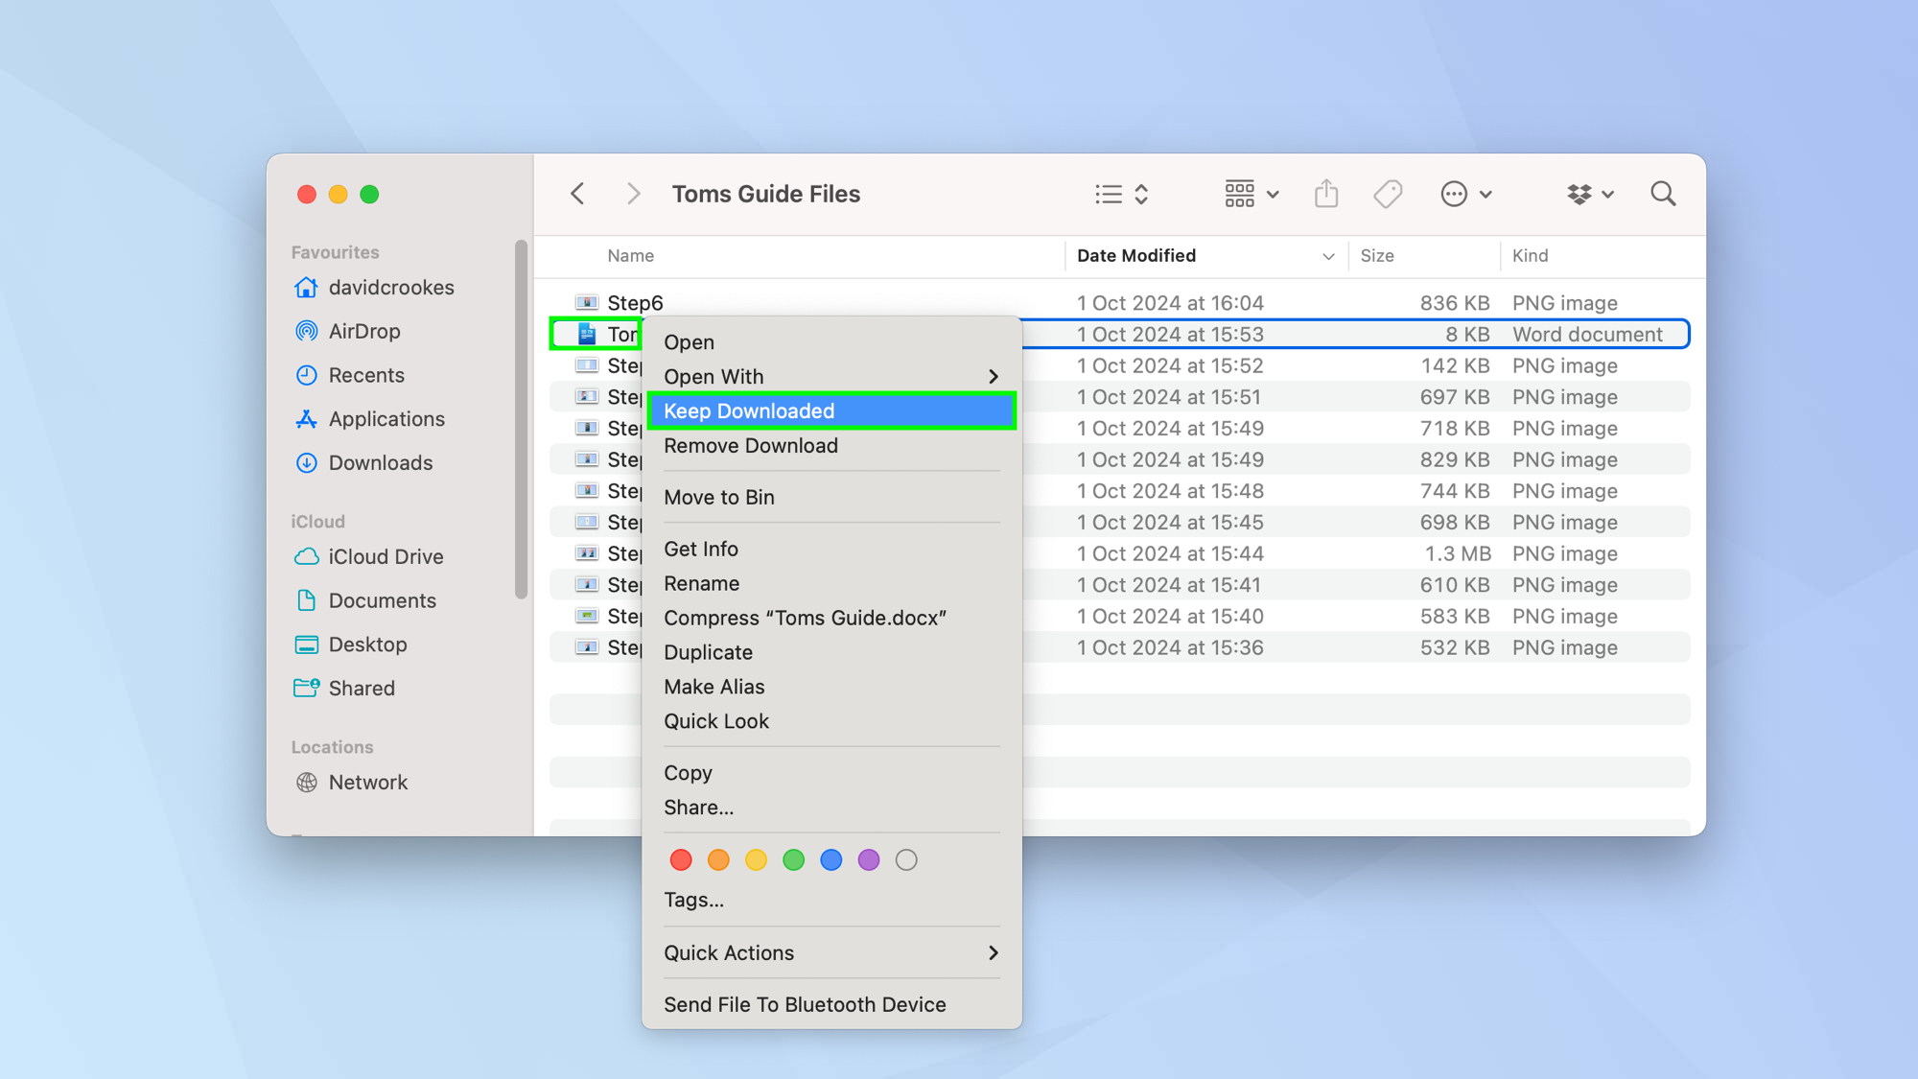Select the Step6 PNG file in the list
Viewport: 1918px width, 1079px height.
[x=635, y=302]
